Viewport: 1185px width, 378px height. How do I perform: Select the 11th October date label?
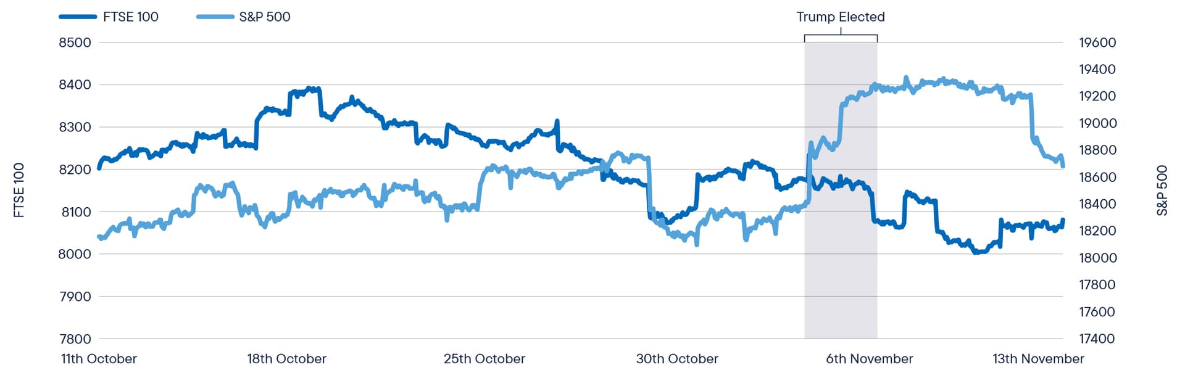click(x=99, y=359)
